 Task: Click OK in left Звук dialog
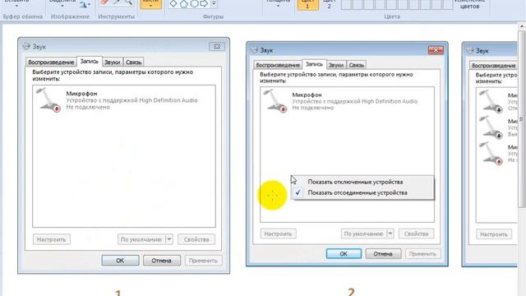pyautogui.click(x=120, y=261)
